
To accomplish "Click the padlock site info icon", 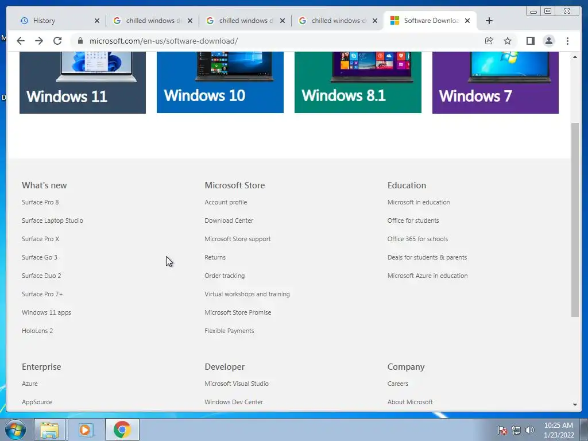I will [x=80, y=41].
